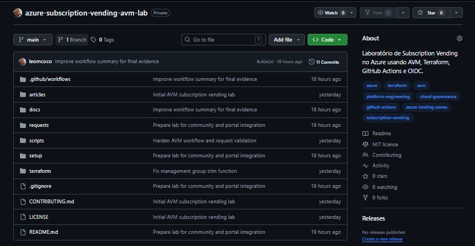Open the repository settings gear in About
This screenshot has height=246, width=475.
[459, 38]
